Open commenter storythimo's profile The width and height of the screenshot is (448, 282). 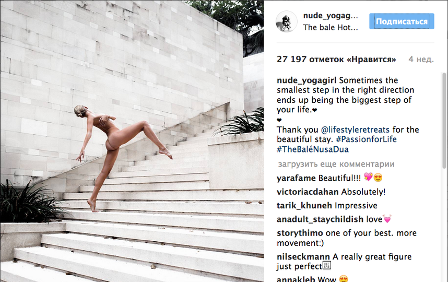click(300, 233)
